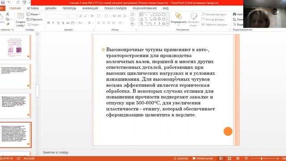The image size is (286, 161).
Task: Decrease list indent level
Action: click(x=114, y=16)
